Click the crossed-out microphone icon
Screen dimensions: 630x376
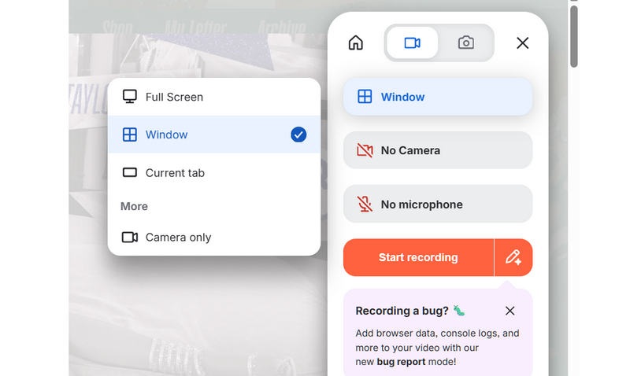tap(365, 205)
